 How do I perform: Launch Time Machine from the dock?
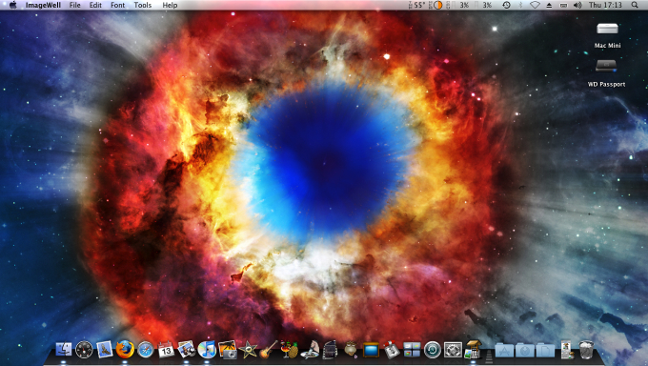[x=433, y=350]
